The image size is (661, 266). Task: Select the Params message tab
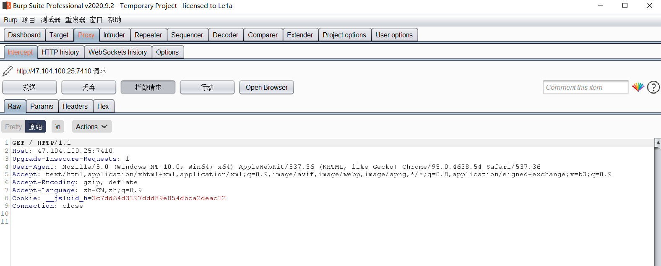point(42,106)
